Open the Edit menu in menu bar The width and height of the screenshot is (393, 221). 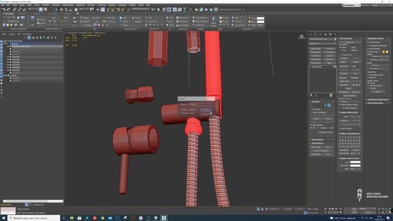pyautogui.click(x=8, y=5)
